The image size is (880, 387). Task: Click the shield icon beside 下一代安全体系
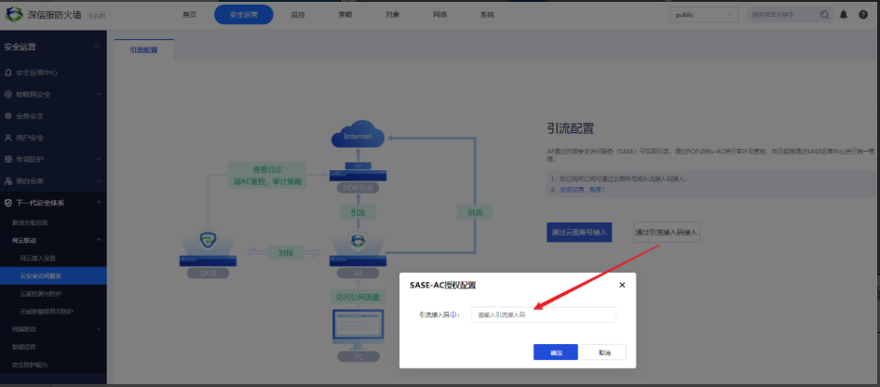[7, 203]
